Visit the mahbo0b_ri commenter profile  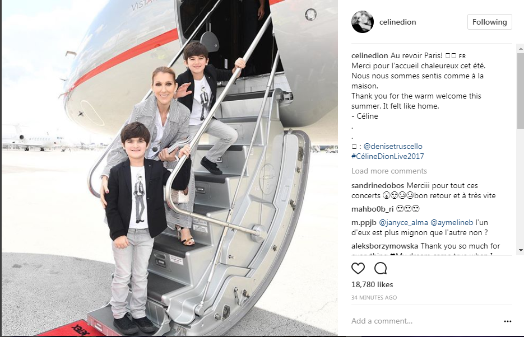pyautogui.click(x=372, y=209)
